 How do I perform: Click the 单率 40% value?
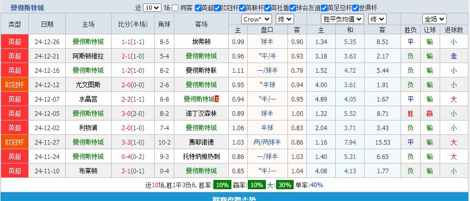click(317, 185)
